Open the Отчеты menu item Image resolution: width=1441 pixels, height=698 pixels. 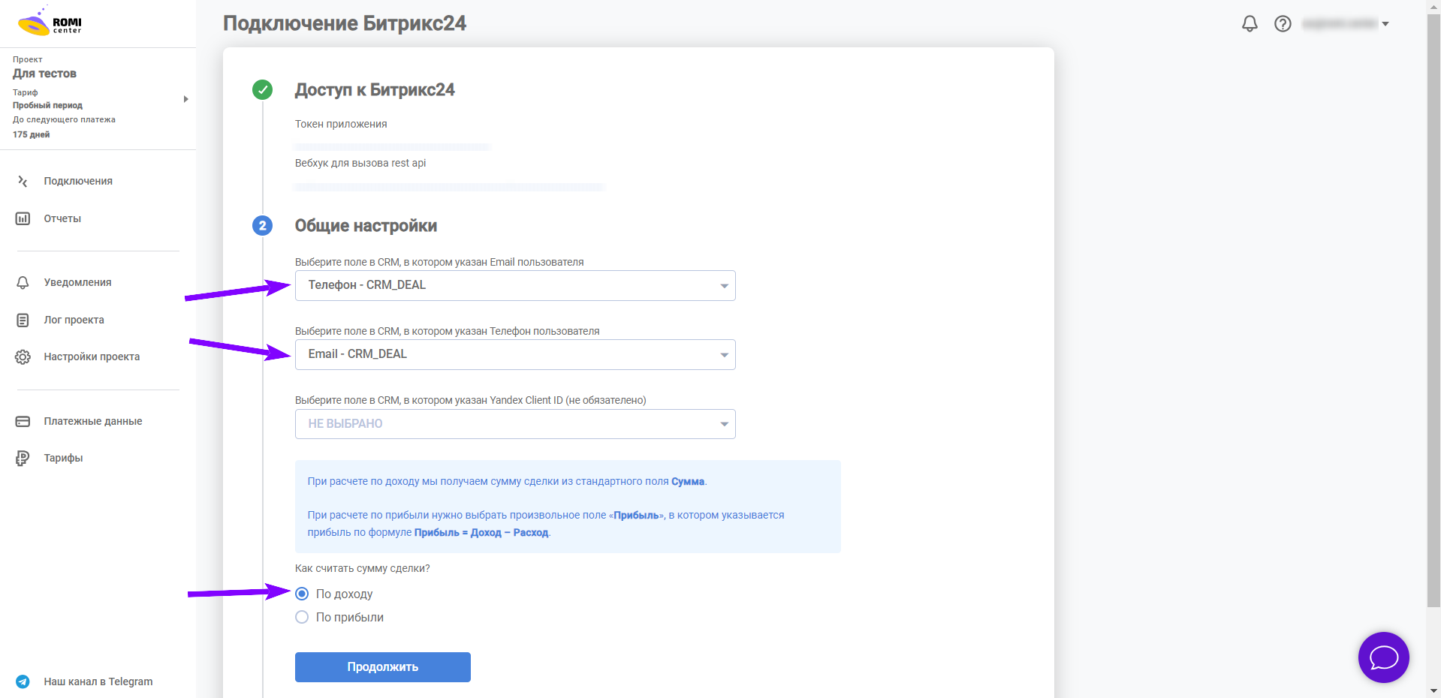pyautogui.click(x=62, y=218)
